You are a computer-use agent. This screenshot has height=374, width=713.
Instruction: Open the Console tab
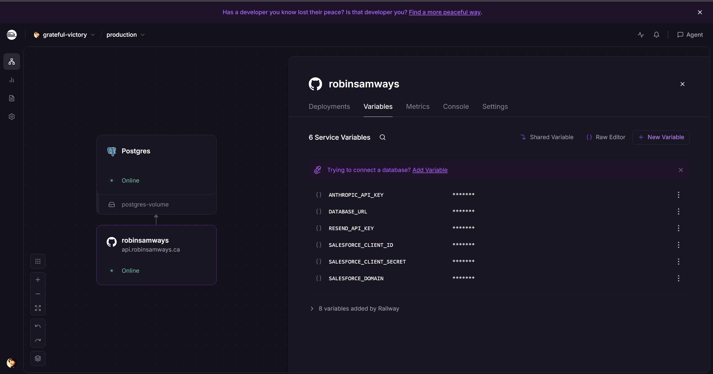456,107
